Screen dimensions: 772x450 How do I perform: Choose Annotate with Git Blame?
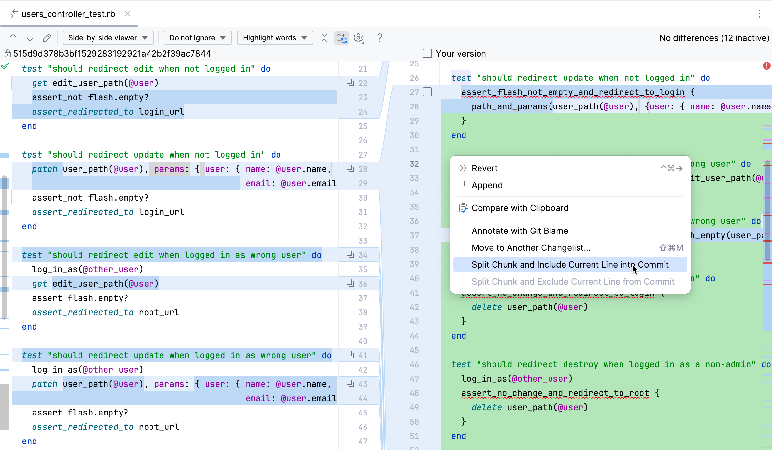[520, 231]
